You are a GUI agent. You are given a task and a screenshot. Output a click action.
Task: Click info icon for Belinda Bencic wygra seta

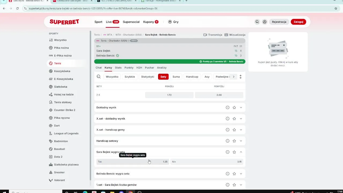[228, 174]
